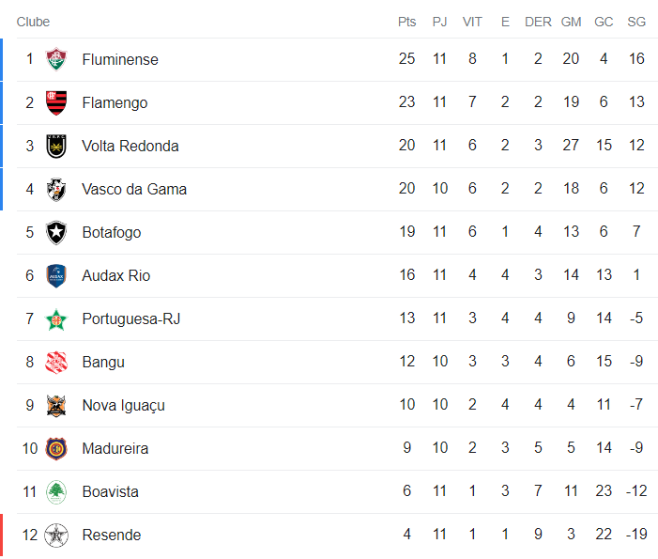
Task: Click the Nova Iguaçu crest icon
Action: pos(56,405)
